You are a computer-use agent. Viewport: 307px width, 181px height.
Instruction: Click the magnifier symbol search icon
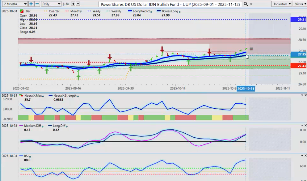pos(246,4)
